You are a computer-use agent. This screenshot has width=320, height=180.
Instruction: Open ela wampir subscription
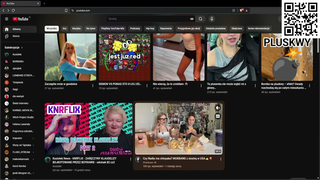tap(19, 96)
